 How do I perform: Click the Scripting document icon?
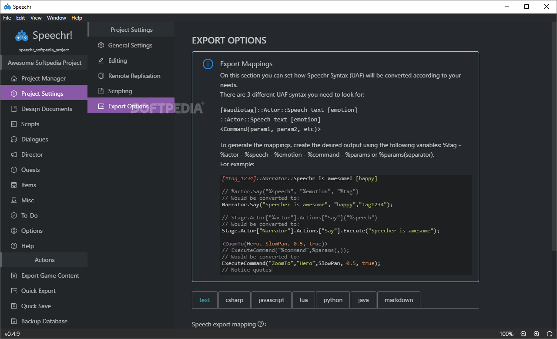tap(101, 91)
